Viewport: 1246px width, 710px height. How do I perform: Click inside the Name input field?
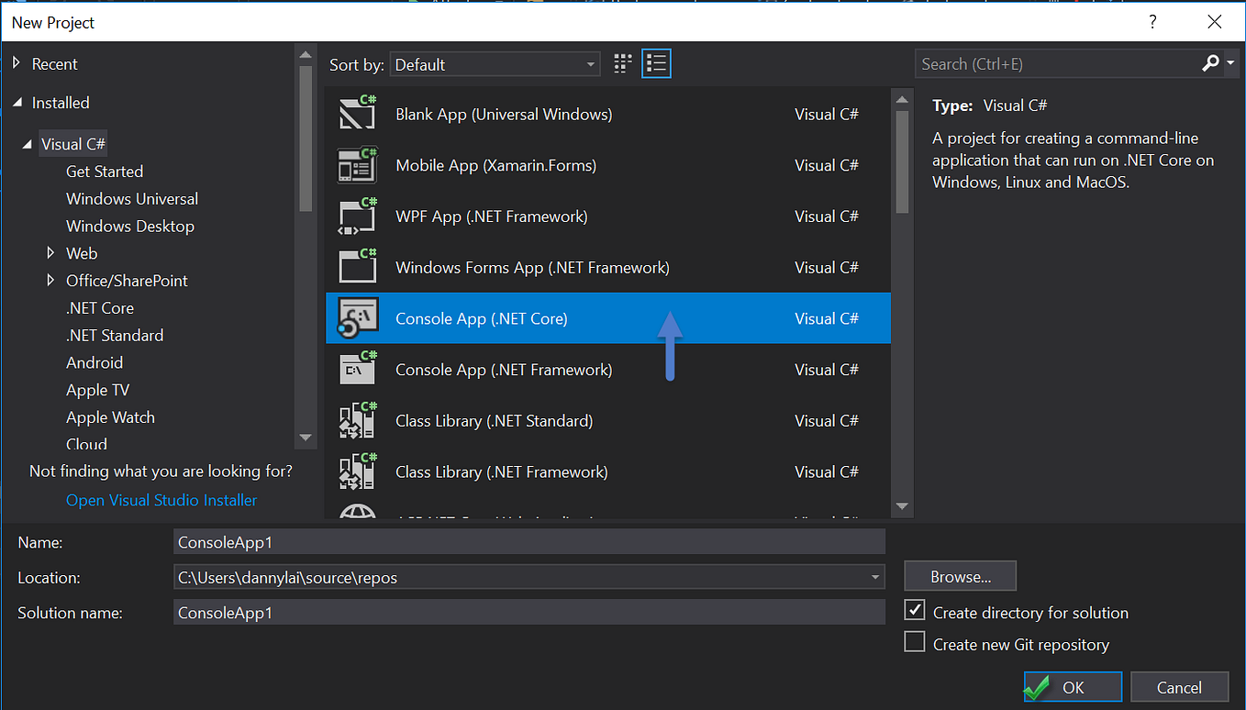[528, 541]
